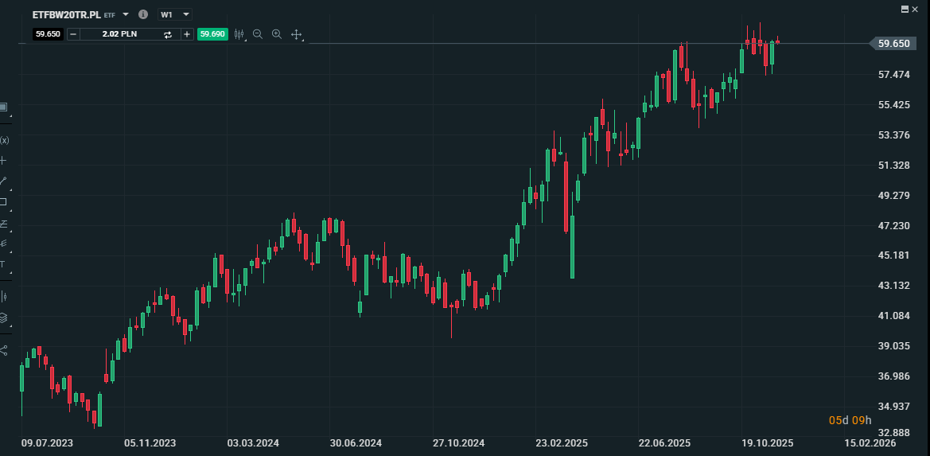Image resolution: width=930 pixels, height=456 pixels.
Task: Click the red sell price 59.650
Action: click(48, 34)
